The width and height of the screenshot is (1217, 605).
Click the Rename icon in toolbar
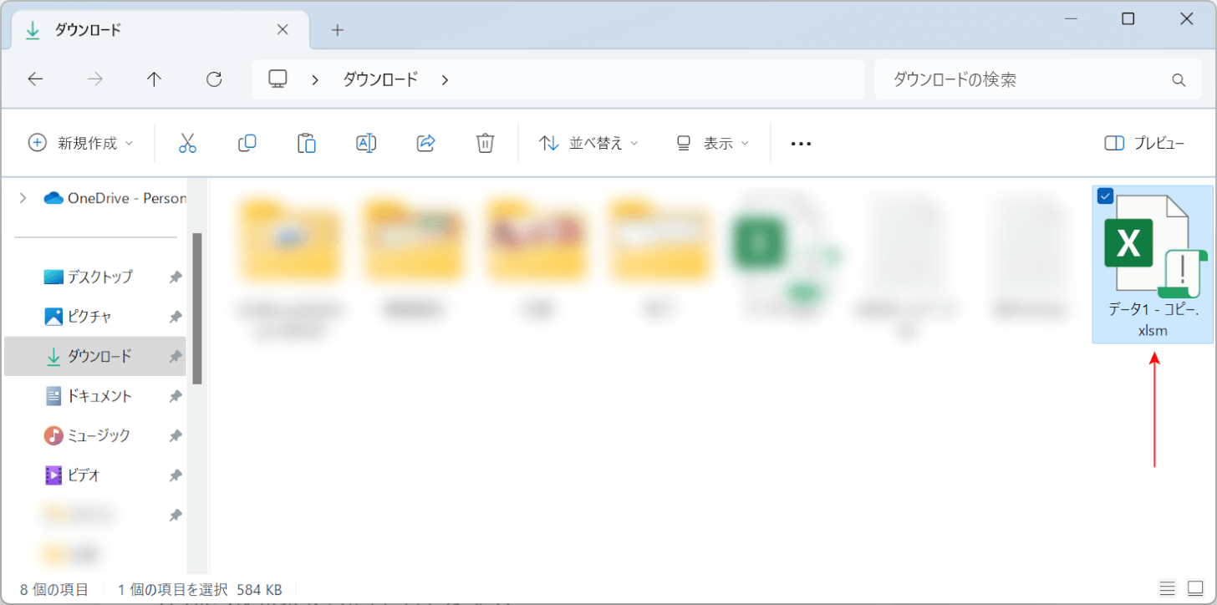click(366, 143)
